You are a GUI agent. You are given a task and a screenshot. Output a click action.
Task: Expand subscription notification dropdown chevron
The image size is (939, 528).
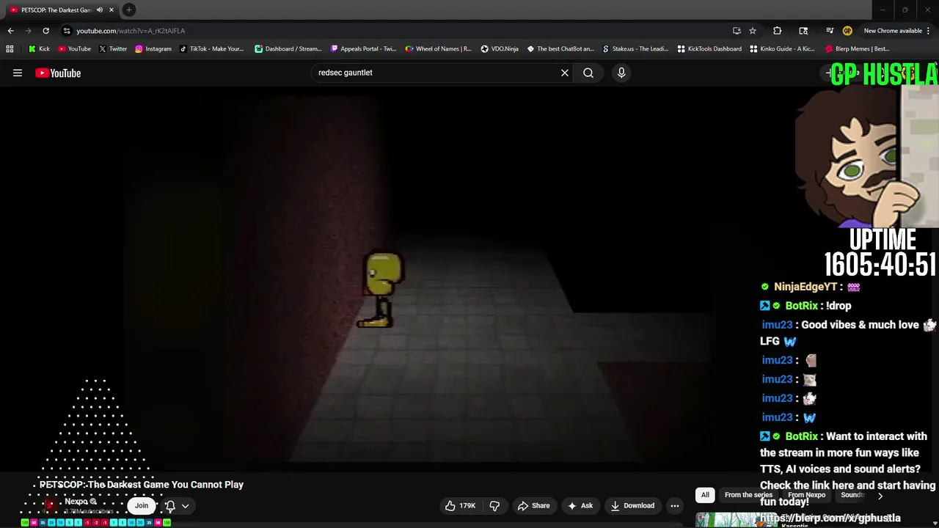click(x=186, y=506)
